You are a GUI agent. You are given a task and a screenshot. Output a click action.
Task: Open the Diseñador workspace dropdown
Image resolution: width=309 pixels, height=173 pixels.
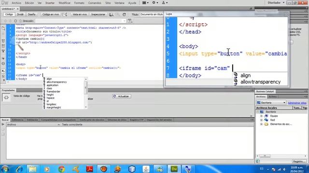[x=276, y=3]
